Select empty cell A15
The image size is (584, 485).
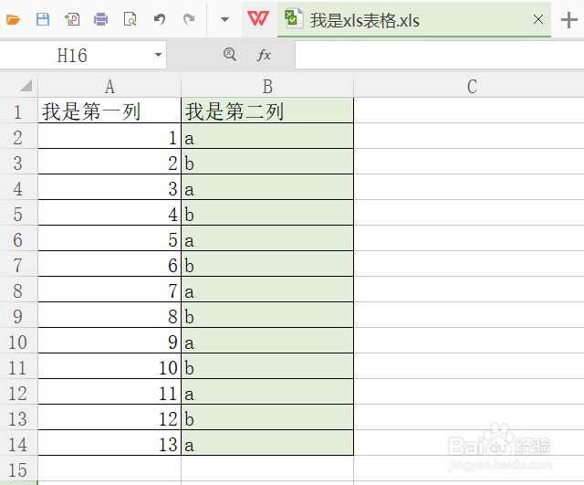pyautogui.click(x=109, y=469)
